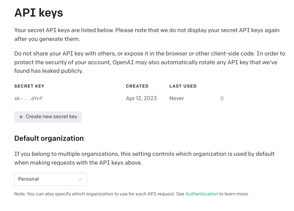Click the LAST USED column header

pyautogui.click(x=183, y=86)
